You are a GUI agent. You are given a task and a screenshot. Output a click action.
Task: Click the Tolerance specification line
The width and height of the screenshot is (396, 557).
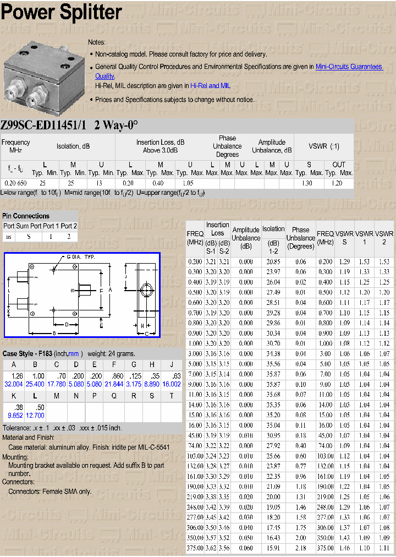62,428
